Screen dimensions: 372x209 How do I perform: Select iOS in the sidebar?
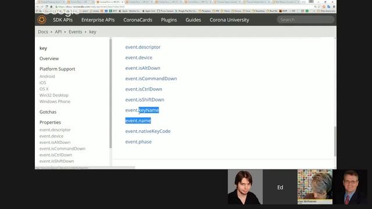click(42, 82)
